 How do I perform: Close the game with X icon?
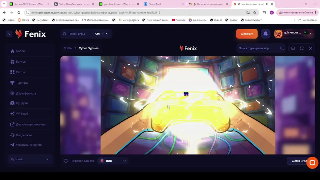pyautogui.click(x=310, y=48)
